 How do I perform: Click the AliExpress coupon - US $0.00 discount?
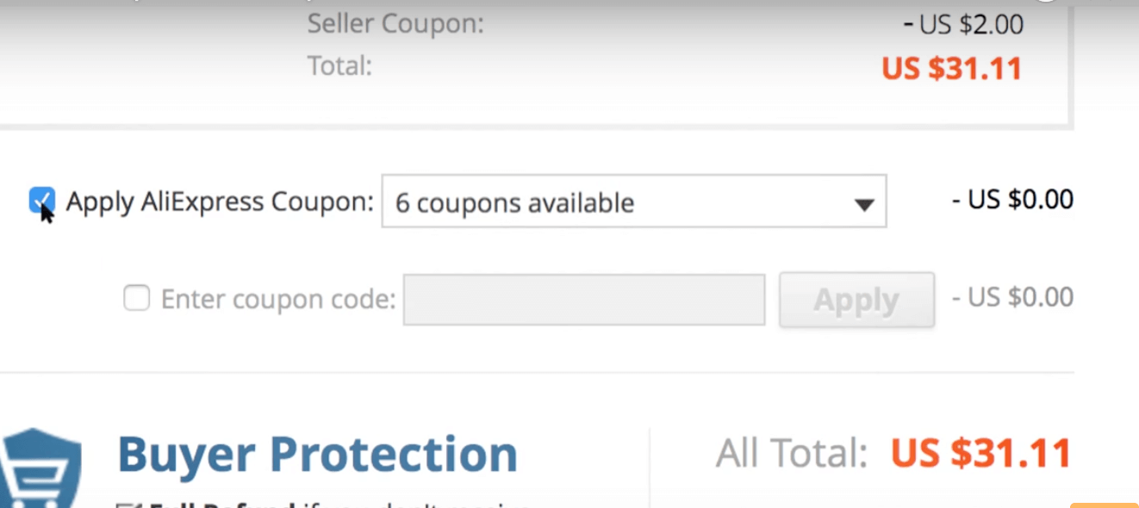1012,200
